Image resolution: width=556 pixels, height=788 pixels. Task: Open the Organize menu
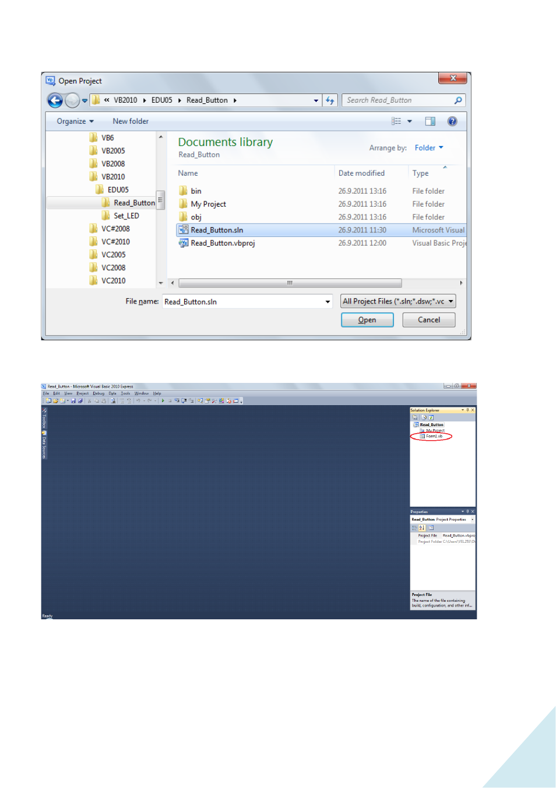[75, 121]
